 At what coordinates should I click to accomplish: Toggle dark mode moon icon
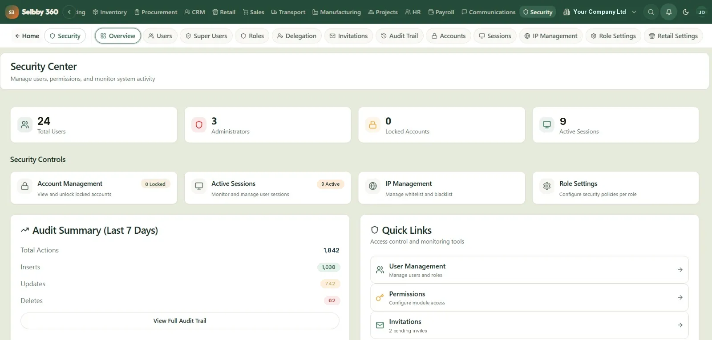pos(686,12)
